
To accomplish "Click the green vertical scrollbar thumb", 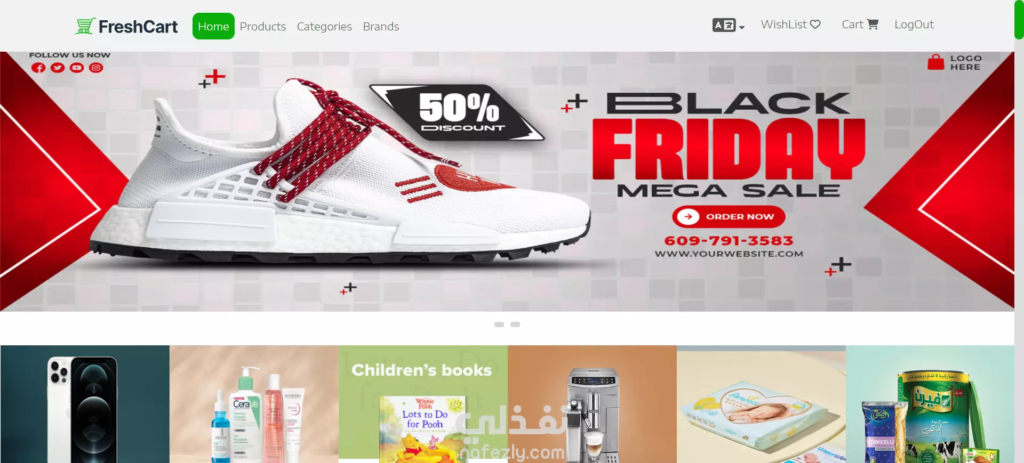I will click(x=1019, y=20).
